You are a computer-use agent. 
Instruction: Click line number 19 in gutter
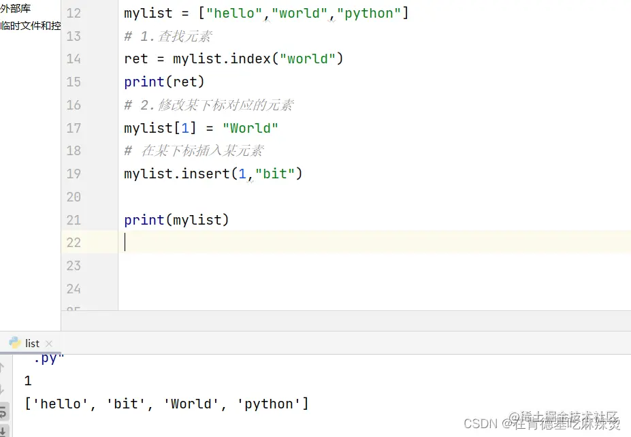tap(74, 174)
